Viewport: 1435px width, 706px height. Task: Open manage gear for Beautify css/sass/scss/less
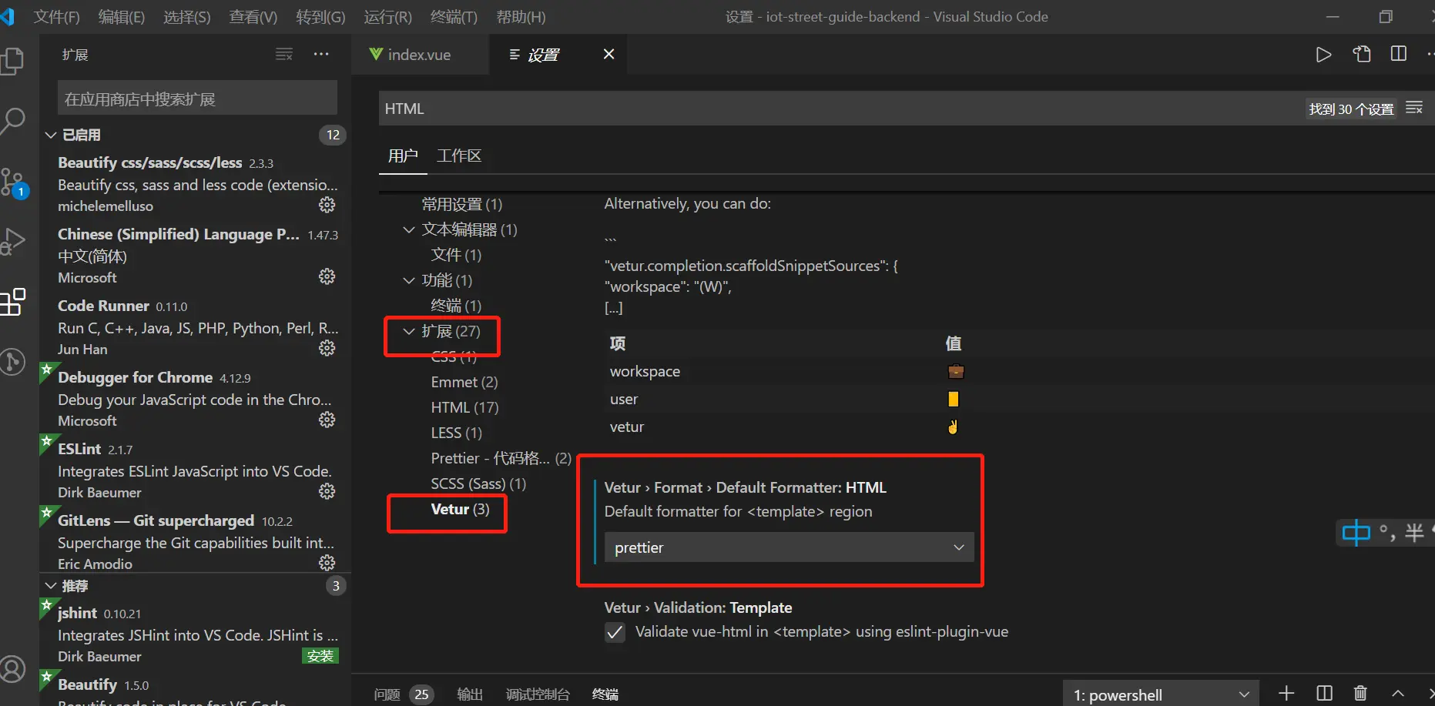[327, 205]
